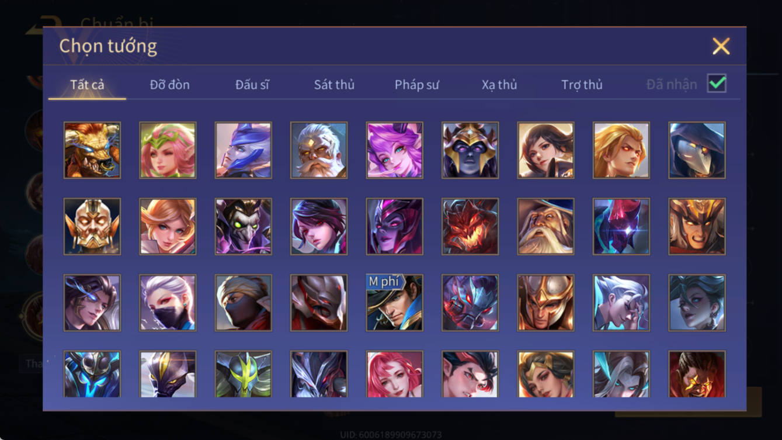
Task: Select the red lava demon hero portrait
Action: pos(470,227)
